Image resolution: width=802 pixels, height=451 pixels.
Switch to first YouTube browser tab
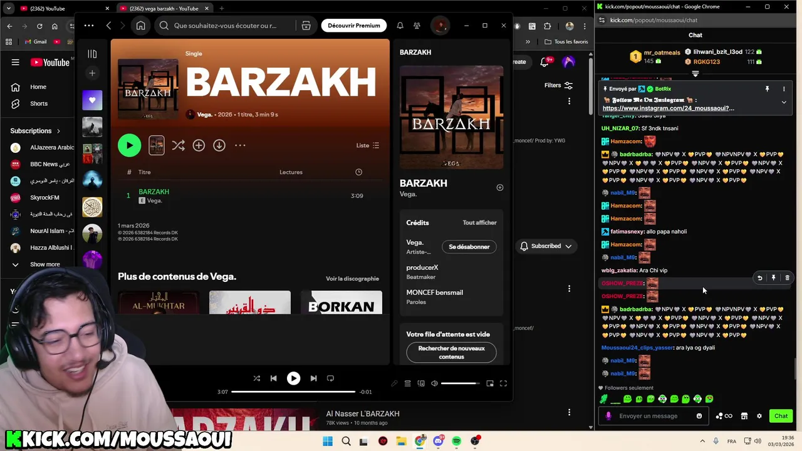56,8
